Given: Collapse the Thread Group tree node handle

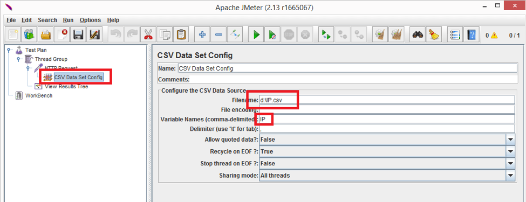Looking at the screenshot, I should pos(18,59).
